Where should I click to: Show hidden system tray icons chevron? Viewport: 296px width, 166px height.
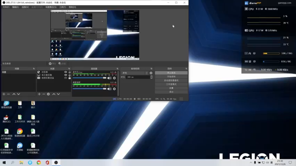251,163
